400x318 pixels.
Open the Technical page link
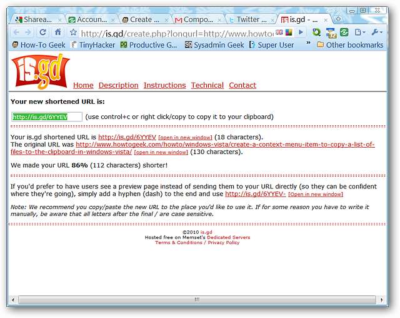207,85
